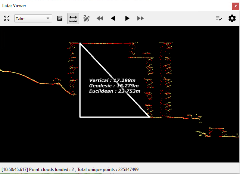Click the Geodesic 16.279m measurement label

114,86
